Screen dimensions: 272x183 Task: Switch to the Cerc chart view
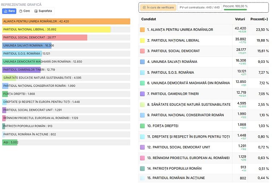click(x=24, y=11)
